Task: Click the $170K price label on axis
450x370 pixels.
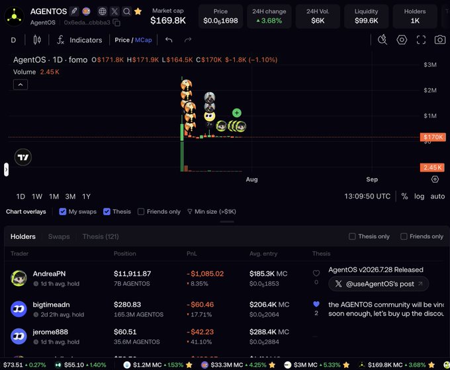Action: coord(433,137)
